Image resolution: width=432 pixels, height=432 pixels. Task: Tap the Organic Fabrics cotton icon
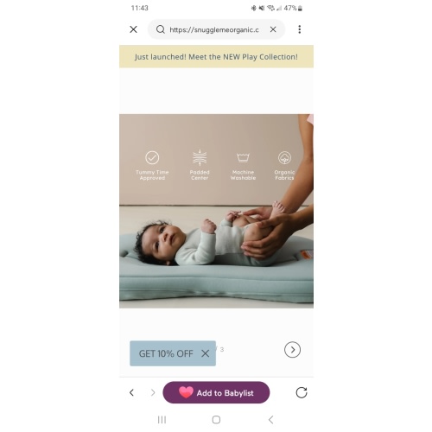[284, 157]
